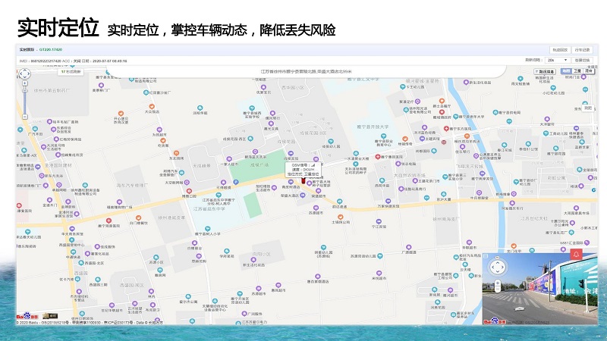Open the 刷新间隔 20s dropdown
607x341 pixels.
557,60
